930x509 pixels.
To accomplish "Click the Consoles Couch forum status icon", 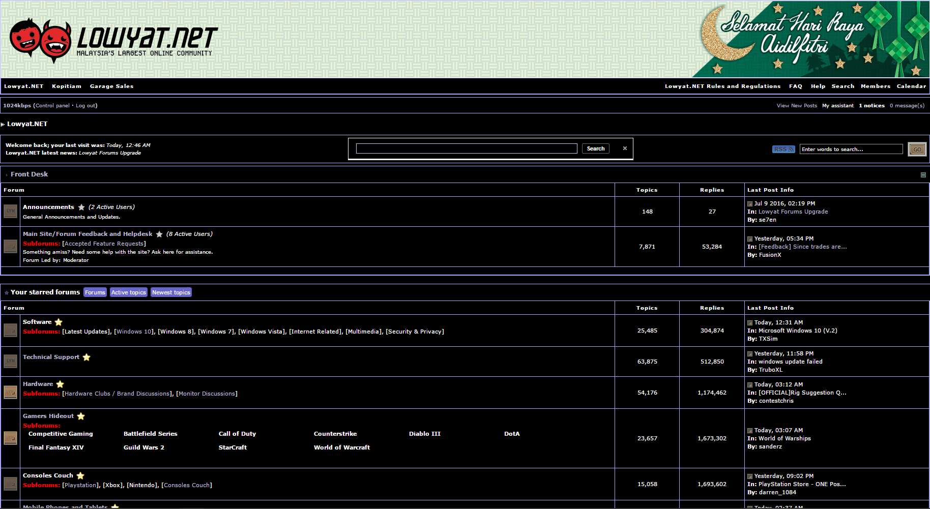I will pos(11,484).
